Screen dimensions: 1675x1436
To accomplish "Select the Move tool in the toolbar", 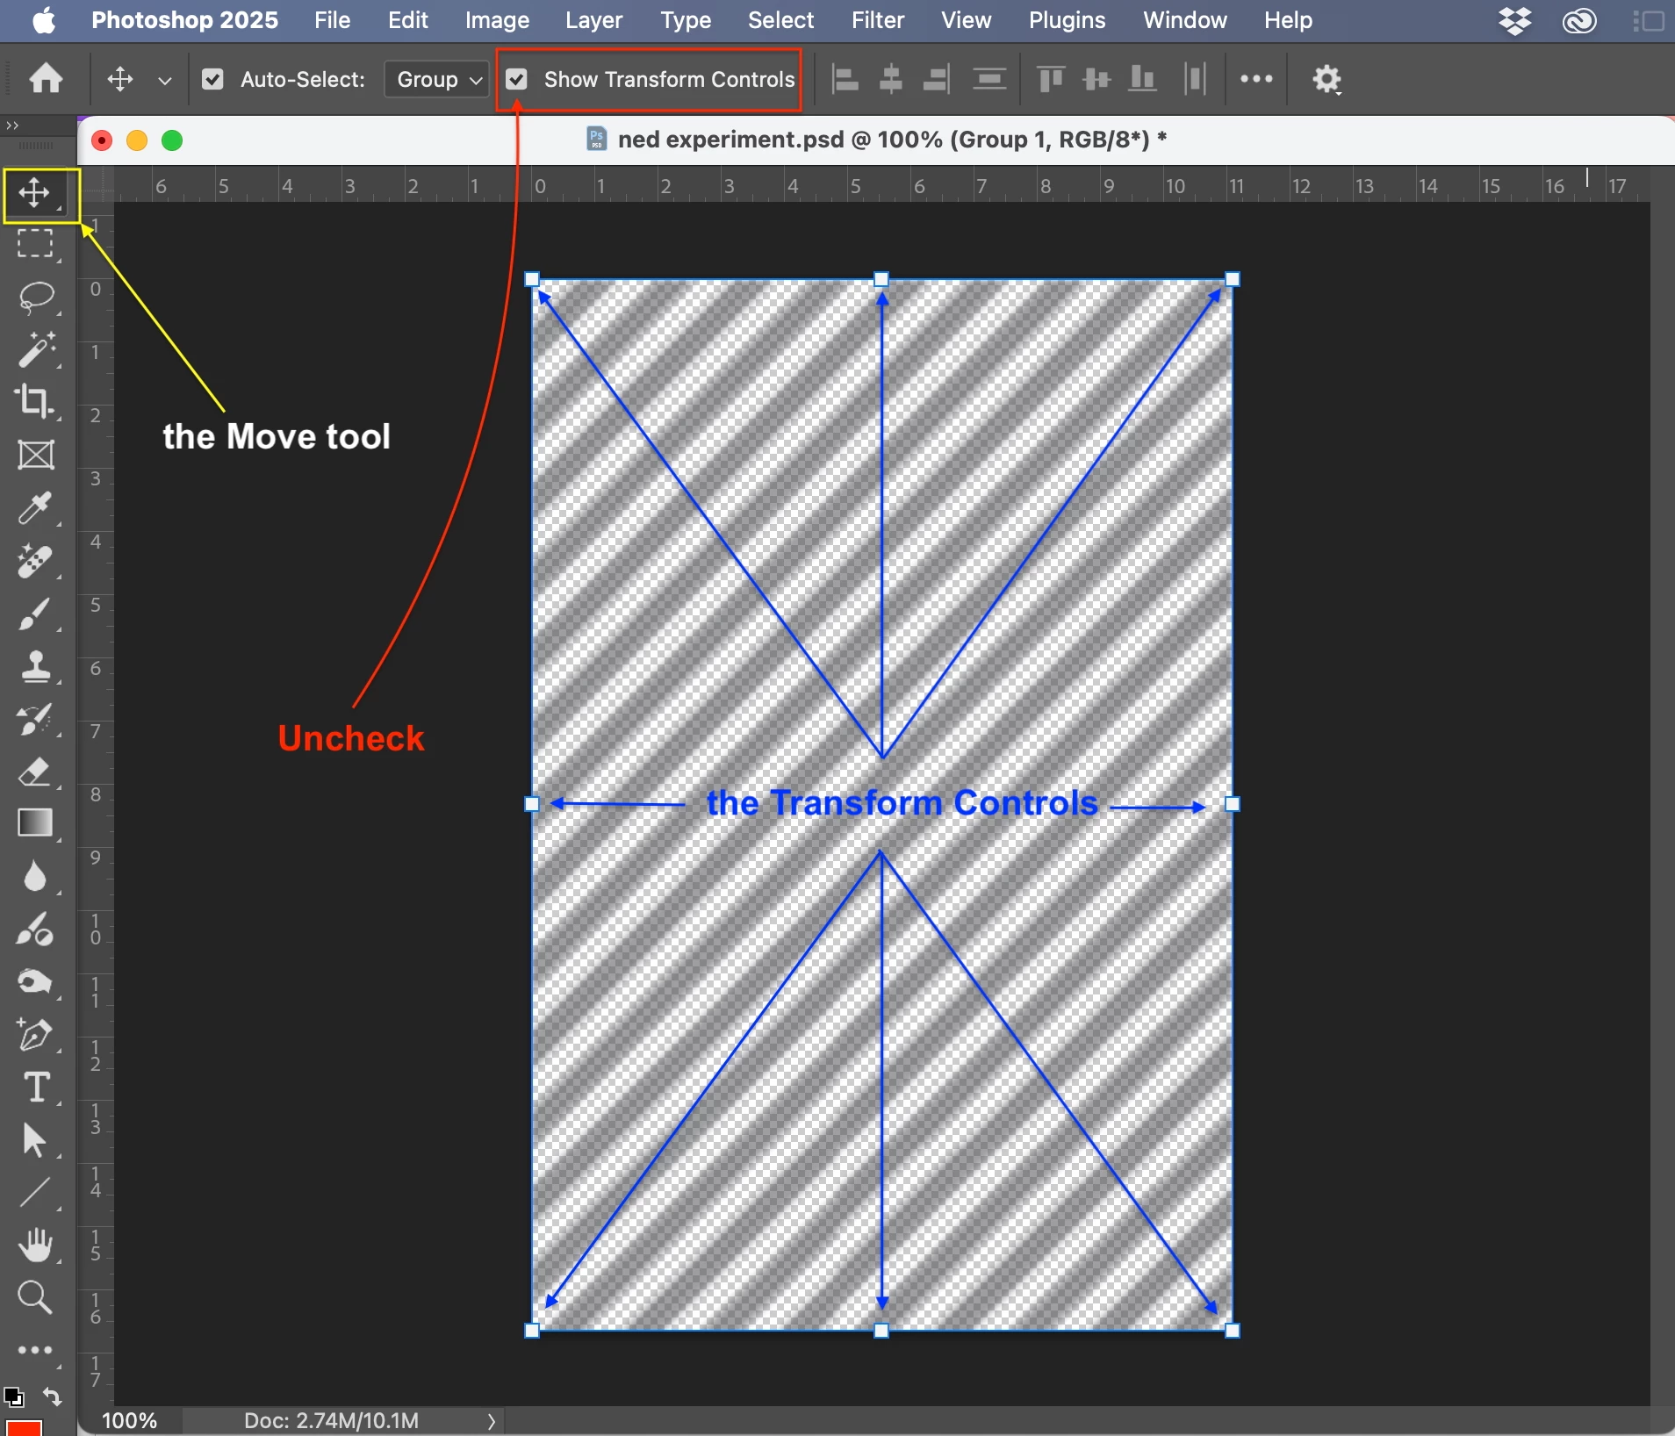I will click(x=35, y=192).
